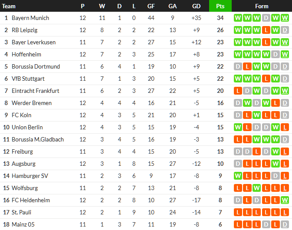292x230 pixels.
Task: Click the draw badge in Hoffenheim's form
Action: click(x=276, y=55)
